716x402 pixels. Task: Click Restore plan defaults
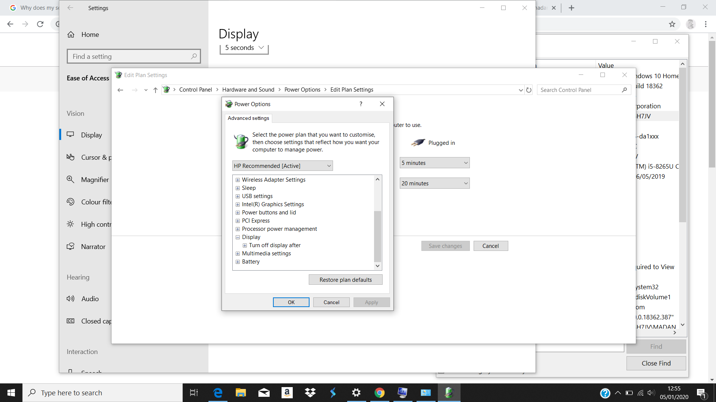pos(345,280)
